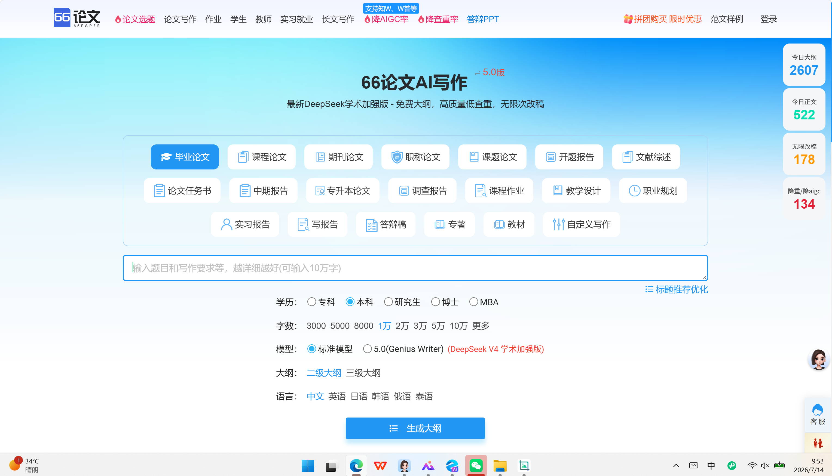Open the weather widget showing 34°C
The image size is (832, 476).
pos(24,465)
